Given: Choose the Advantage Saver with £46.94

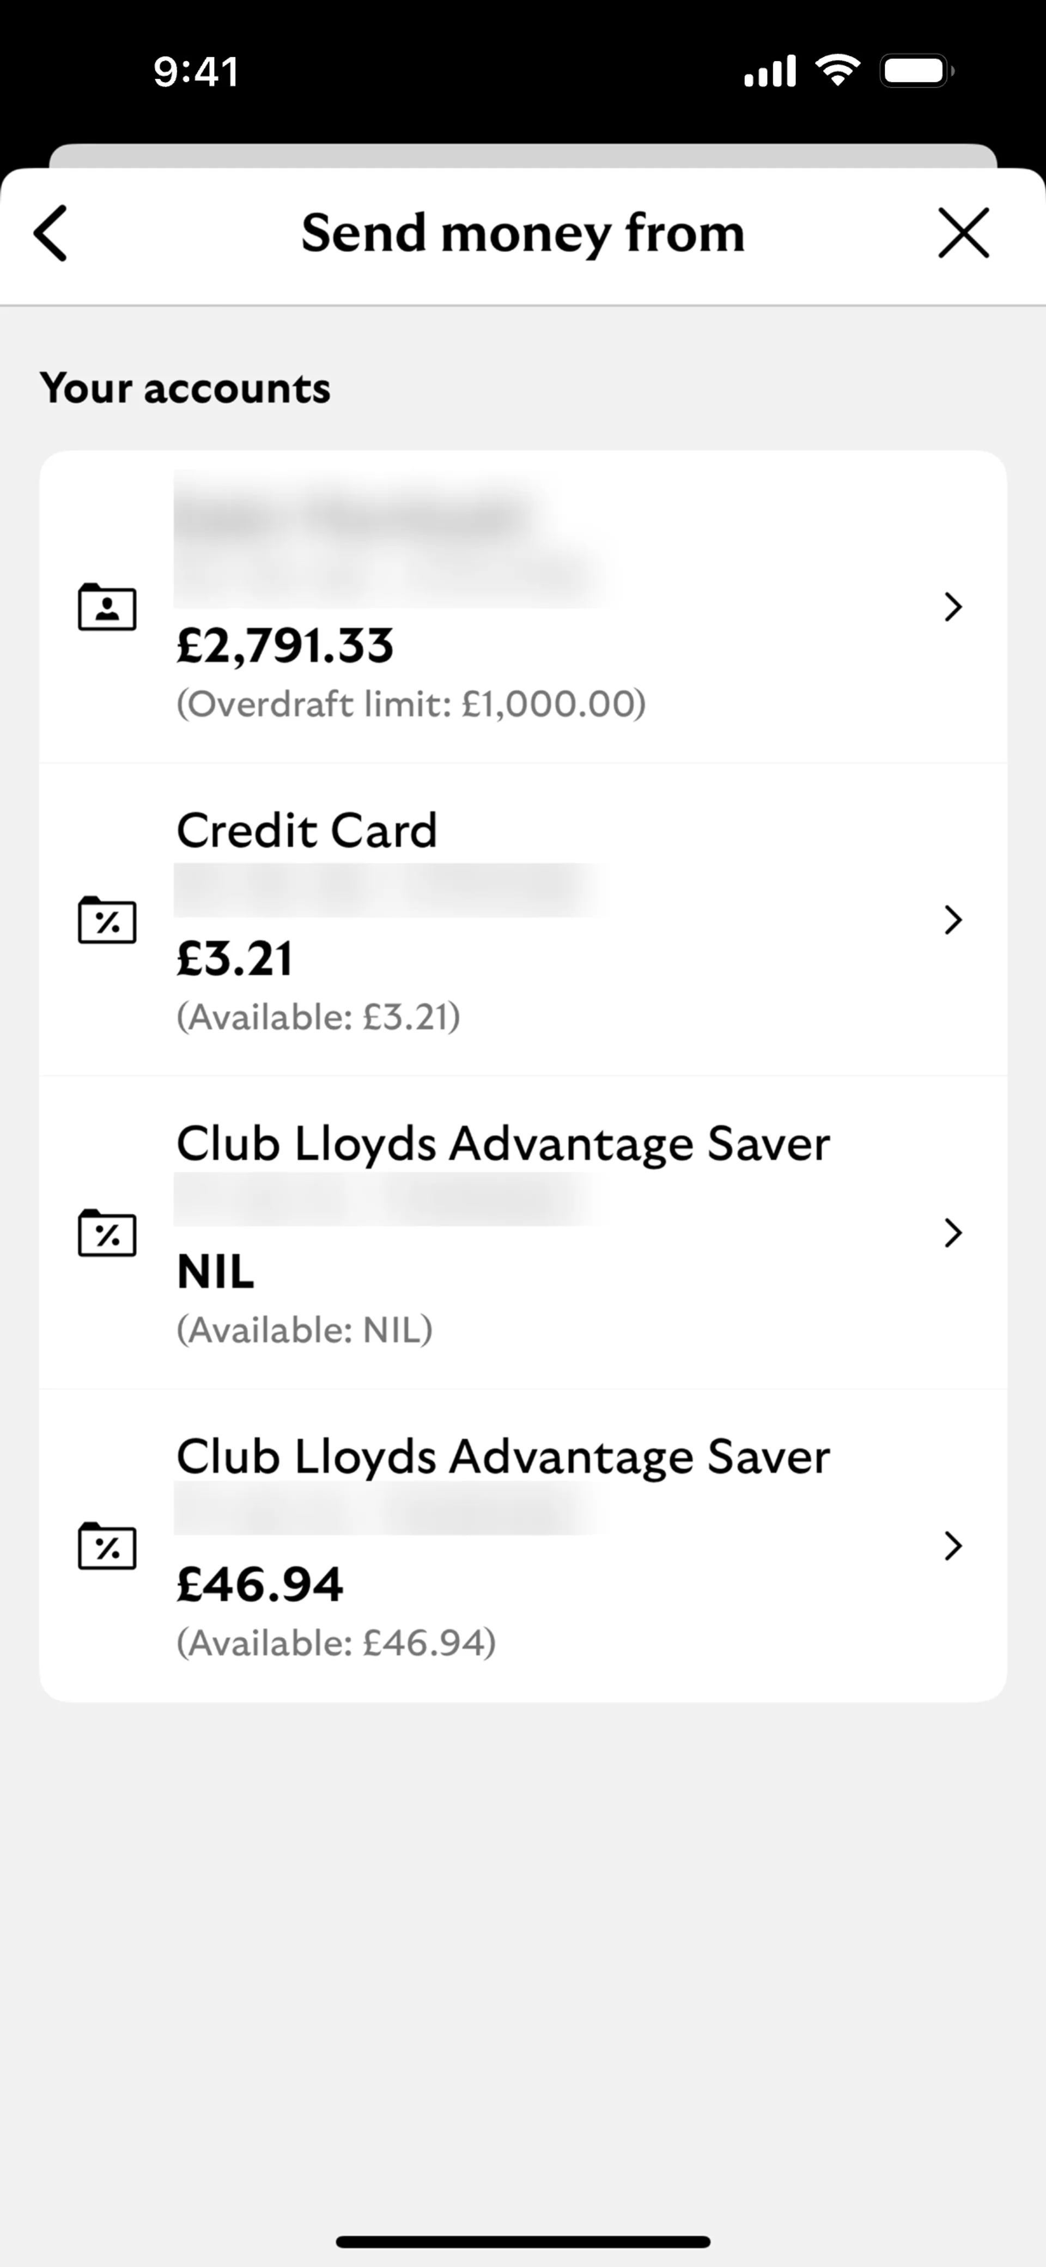Looking at the screenshot, I should pos(502,1457).
